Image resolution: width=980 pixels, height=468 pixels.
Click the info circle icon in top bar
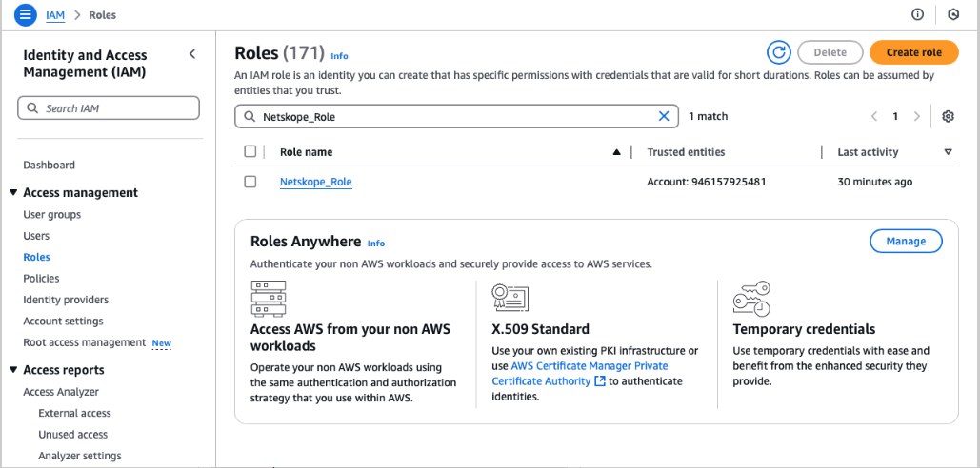917,14
